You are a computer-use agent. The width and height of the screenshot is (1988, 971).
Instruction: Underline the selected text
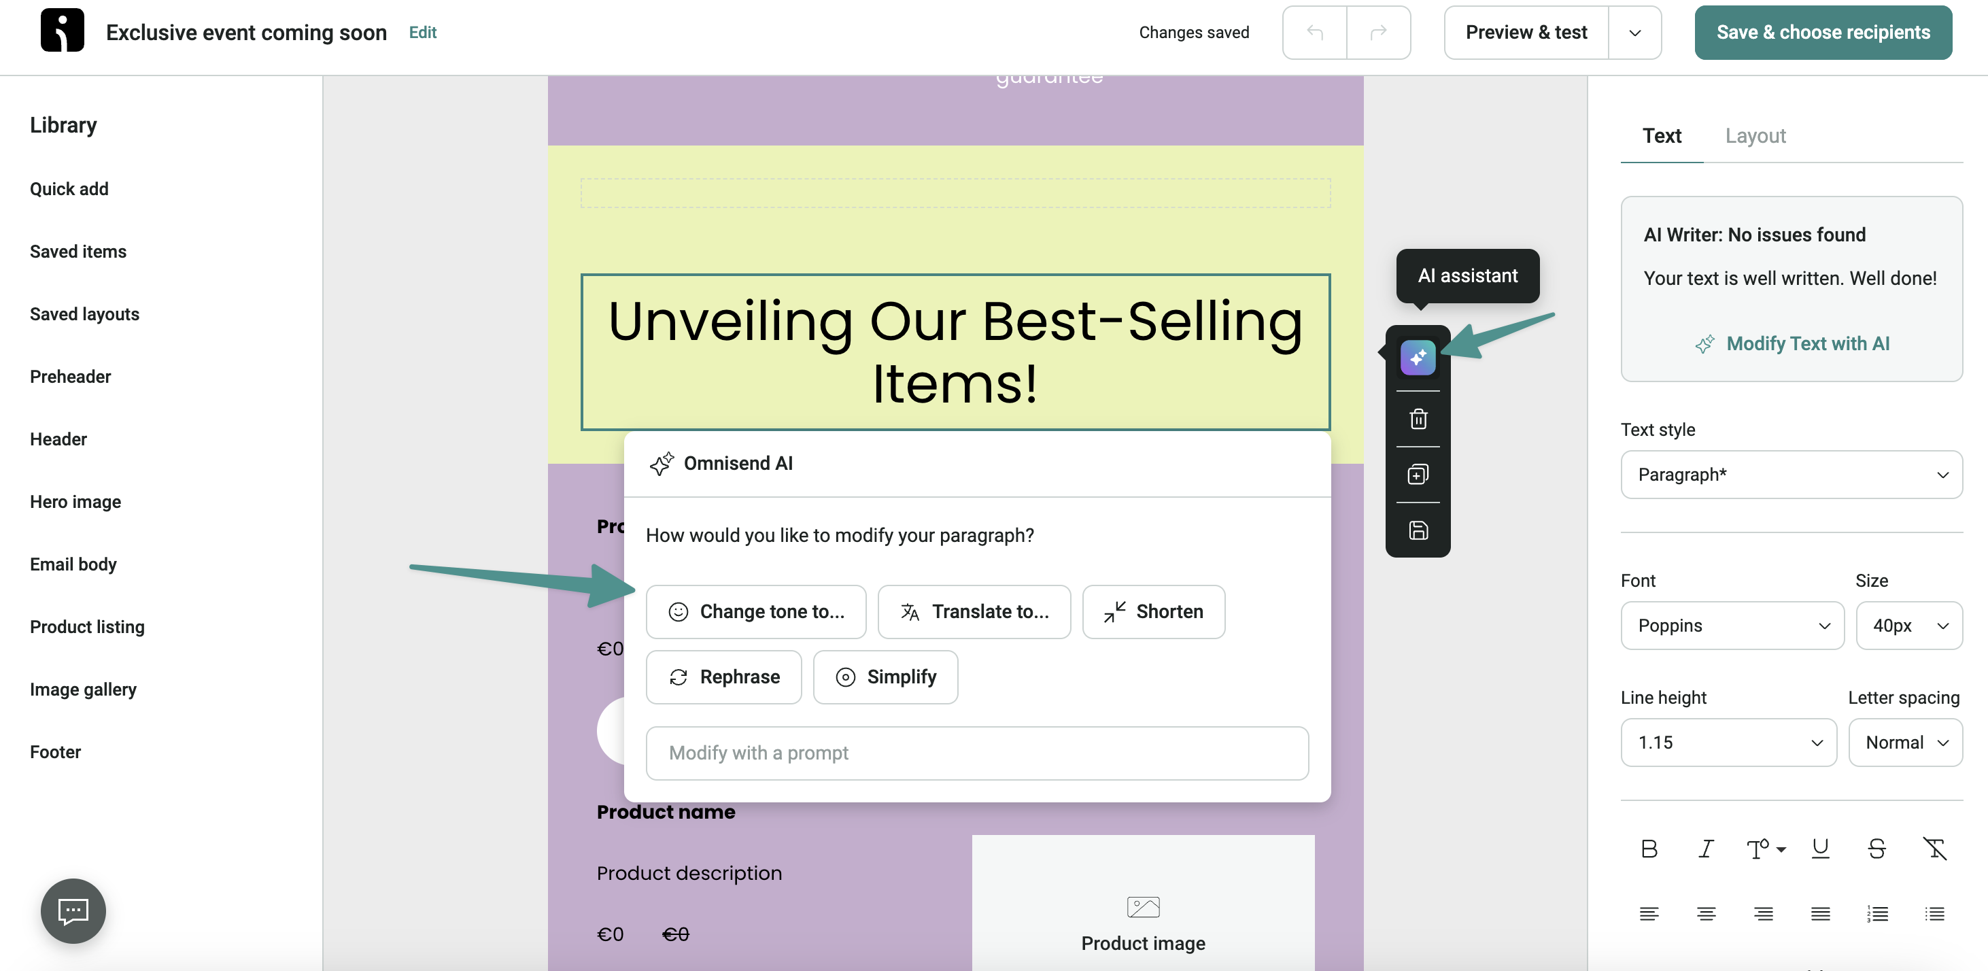pyautogui.click(x=1821, y=849)
